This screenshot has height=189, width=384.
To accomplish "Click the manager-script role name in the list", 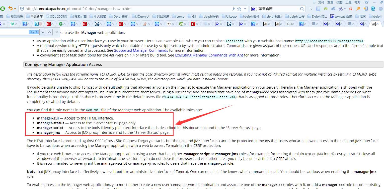I will [50, 128].
